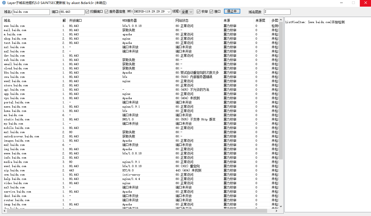371x216 pixels.
Task: Sort by 来源 column header
Action: click(x=238, y=20)
